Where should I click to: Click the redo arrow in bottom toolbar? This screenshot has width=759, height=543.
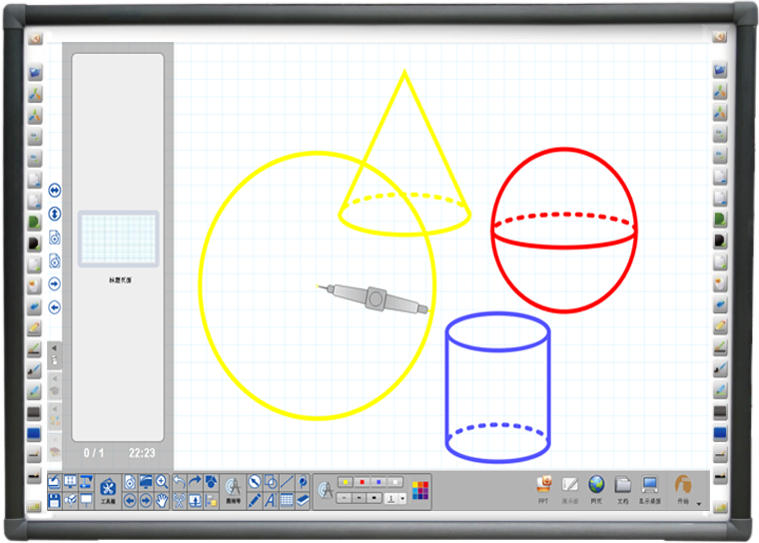click(x=195, y=481)
